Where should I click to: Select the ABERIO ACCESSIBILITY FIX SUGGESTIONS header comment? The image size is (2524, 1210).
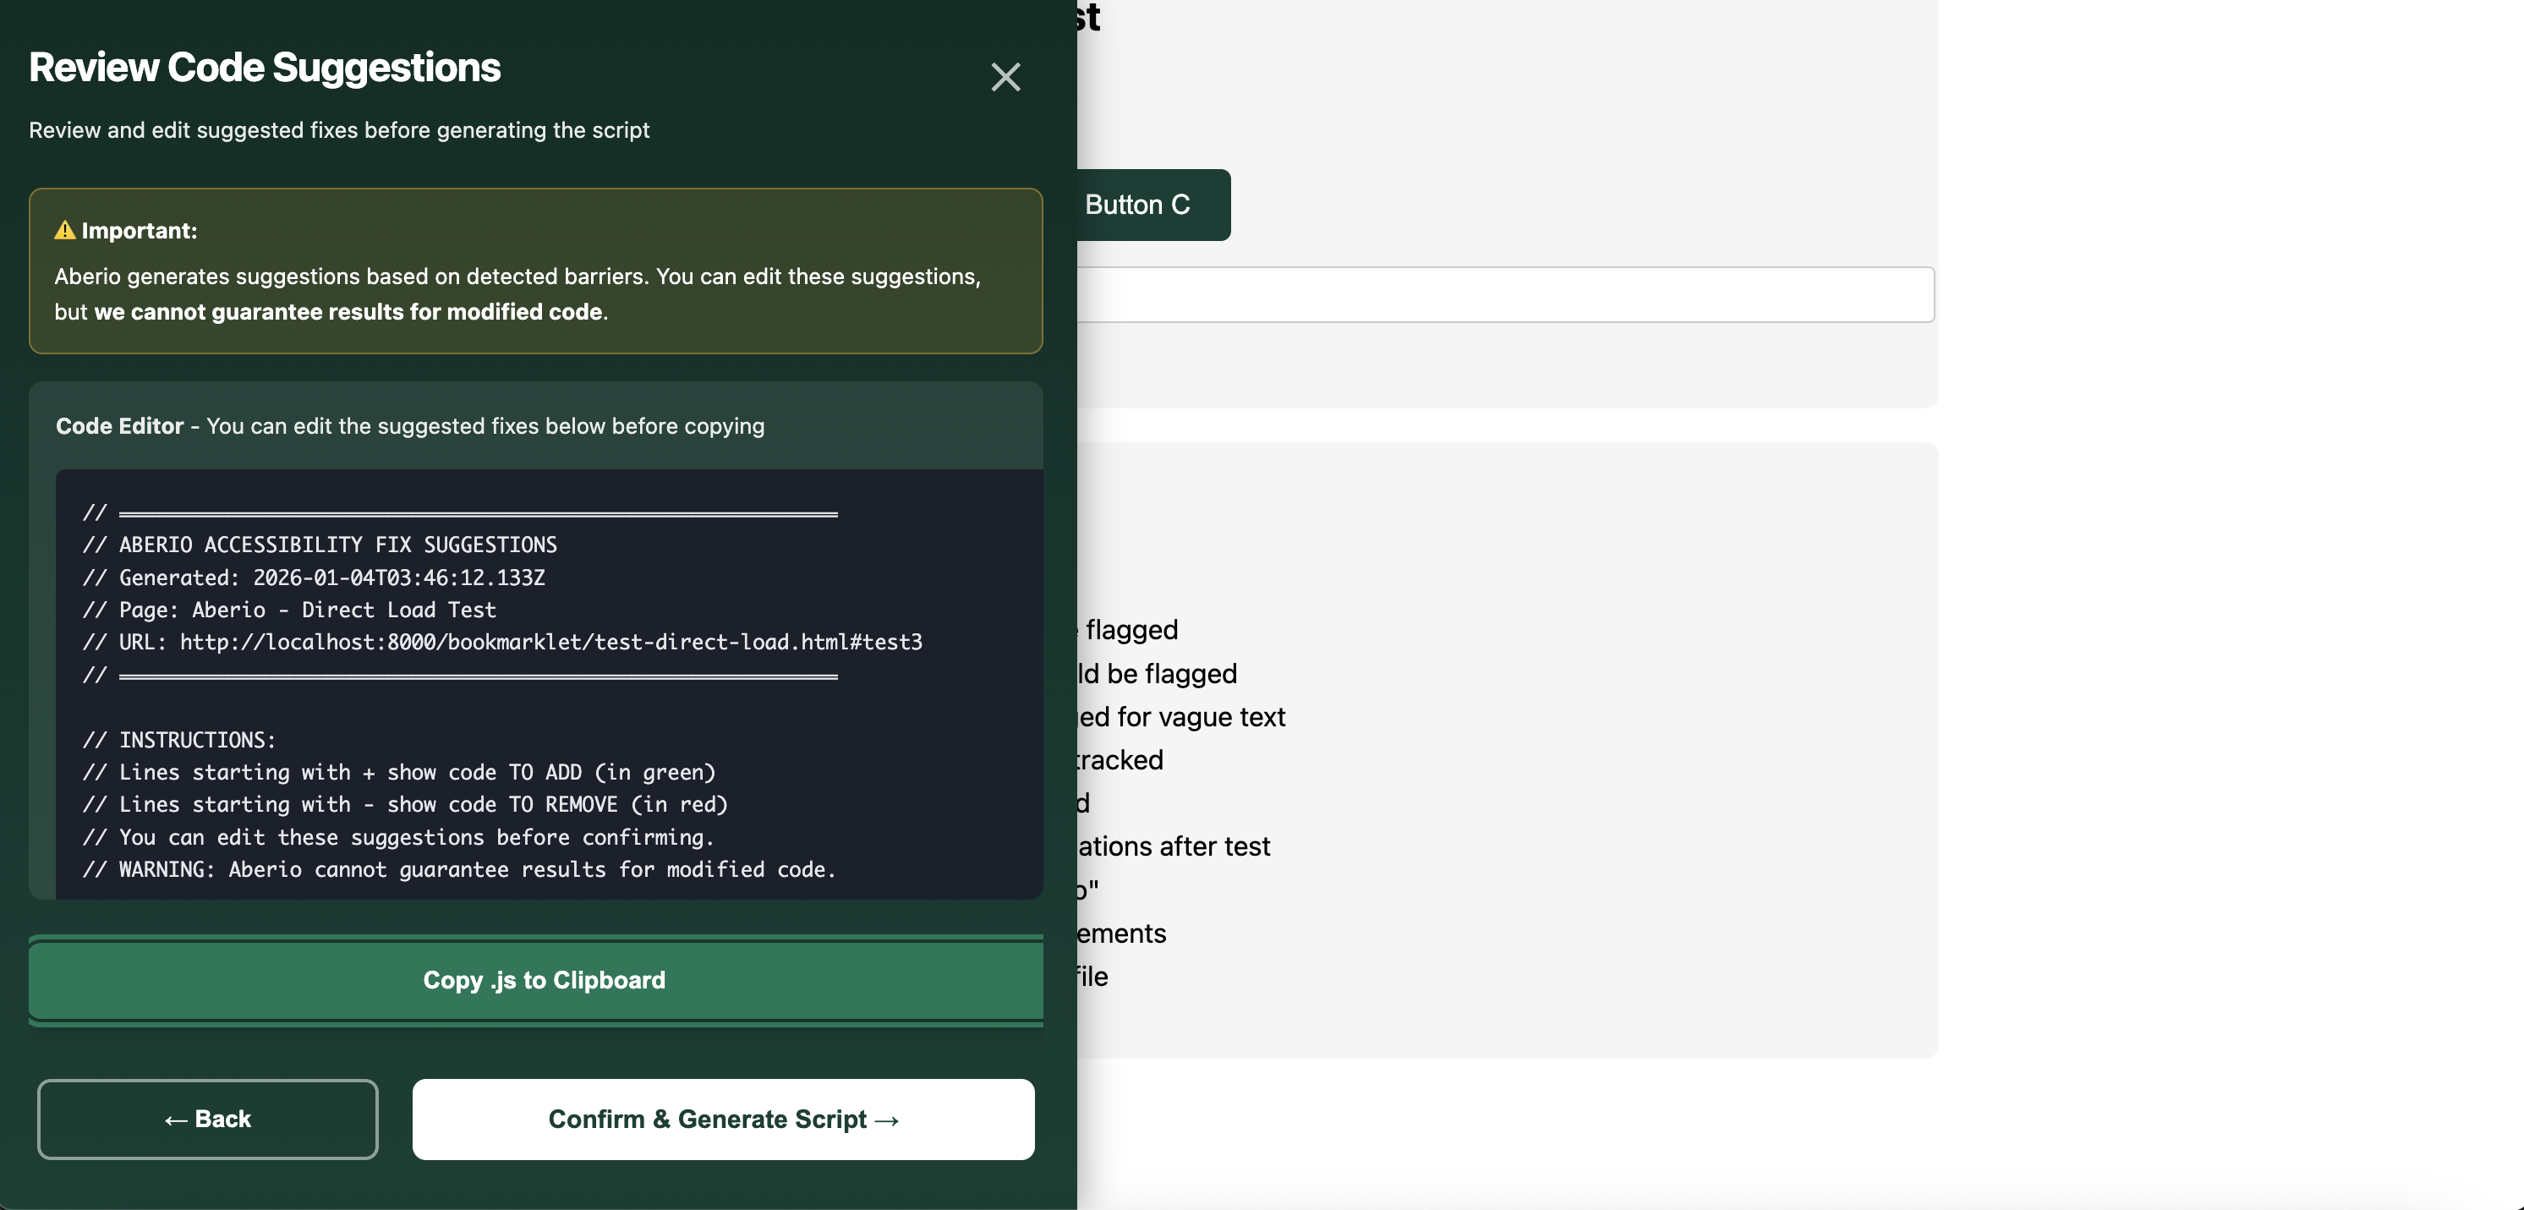pyautogui.click(x=323, y=545)
